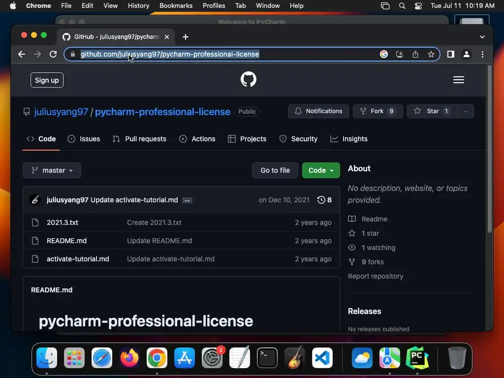Open Chrome profile avatar
Viewport: 504px width, 378px height.
click(x=467, y=54)
